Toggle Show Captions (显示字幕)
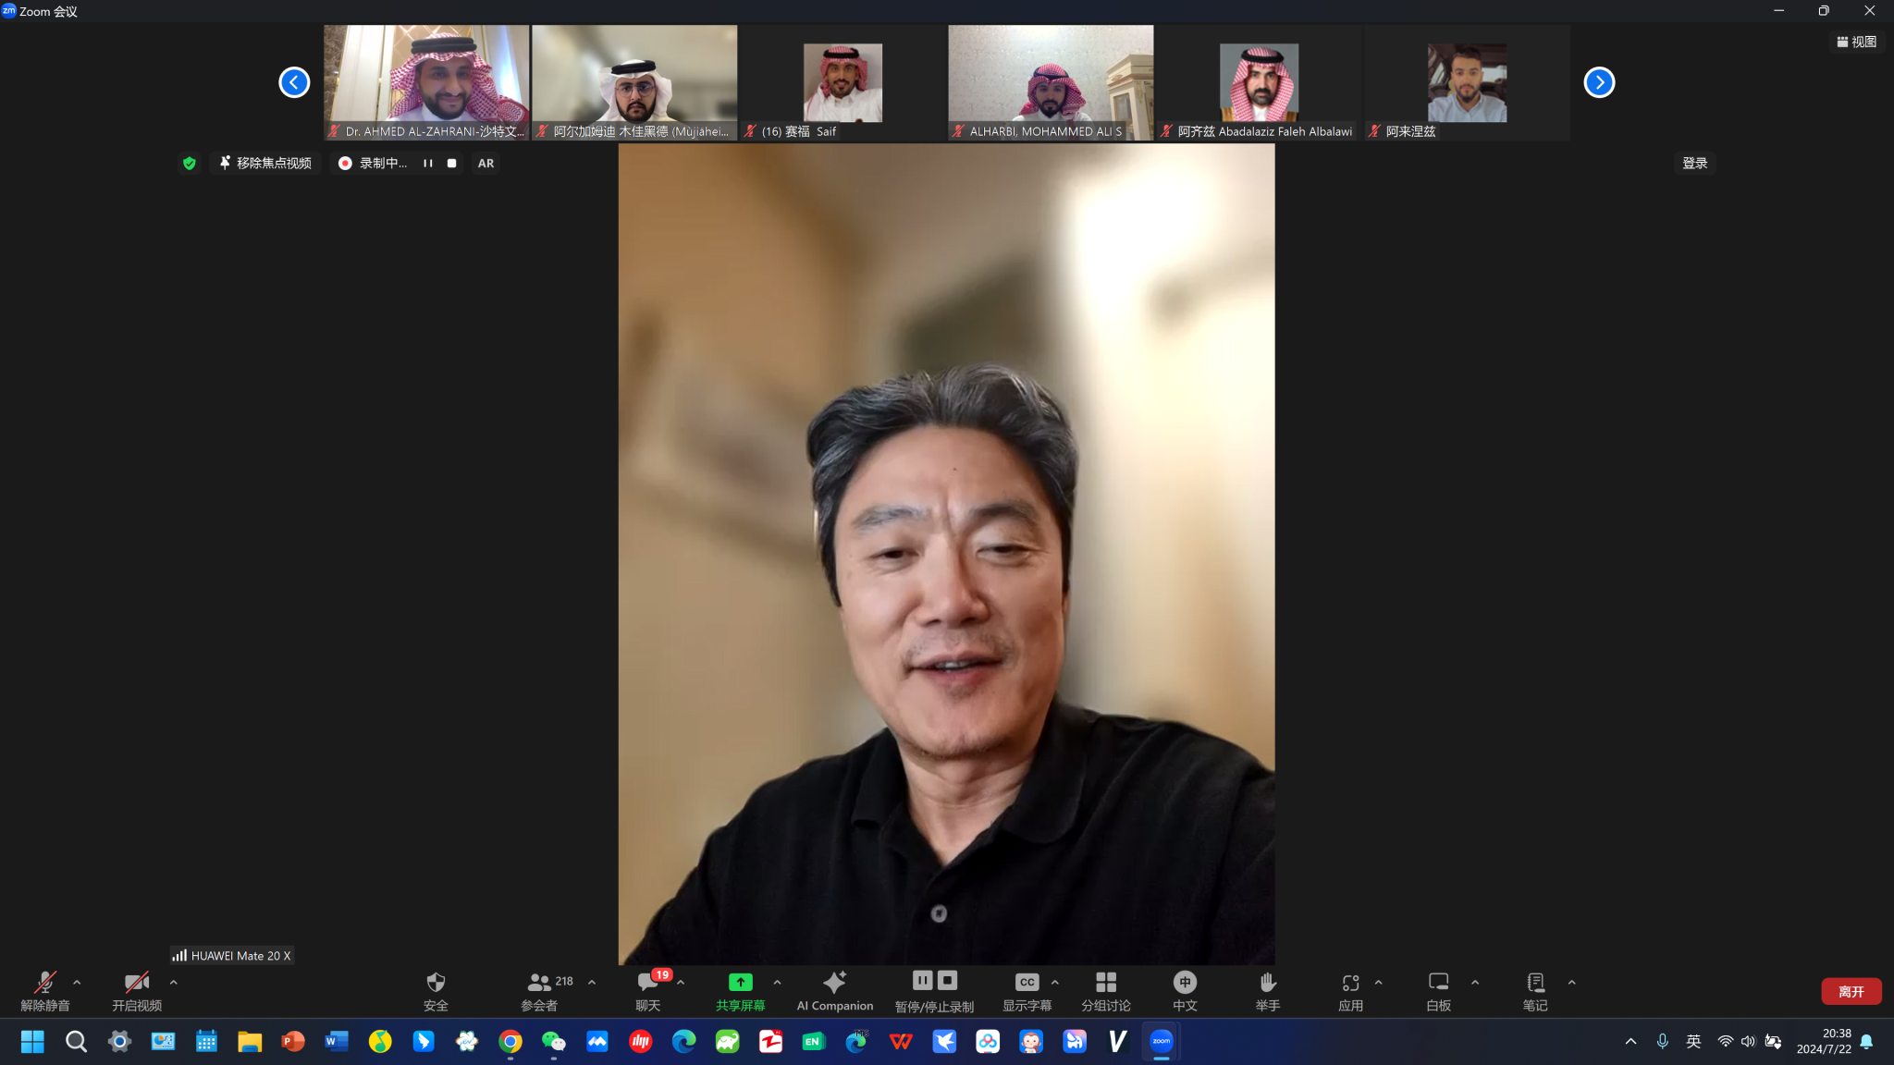Viewport: 1894px width, 1065px height. pos(1027,989)
